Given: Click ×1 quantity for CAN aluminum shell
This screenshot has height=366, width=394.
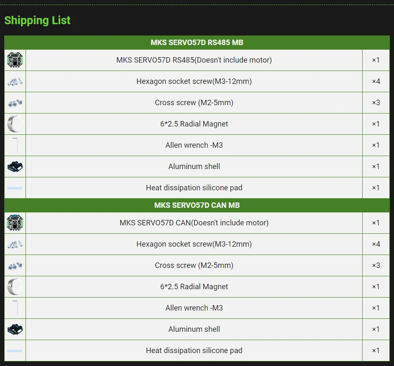Looking at the screenshot, I should pyautogui.click(x=376, y=329).
